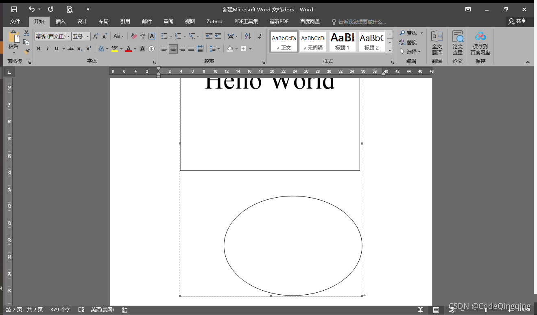
Task: Apply a character border with the boxed A
Action: click(x=152, y=37)
